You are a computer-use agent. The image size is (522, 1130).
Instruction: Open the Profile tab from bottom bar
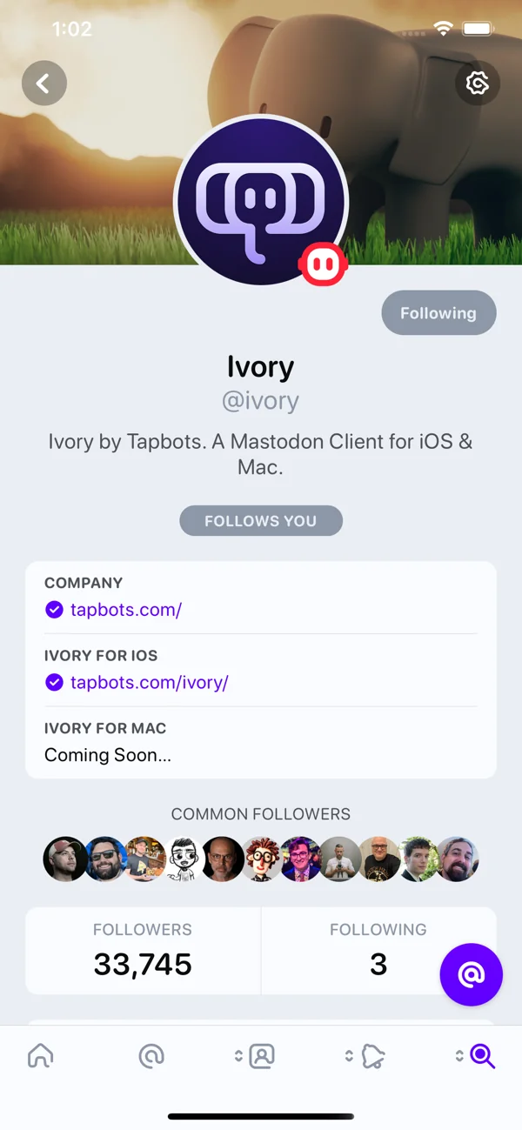click(x=261, y=1055)
